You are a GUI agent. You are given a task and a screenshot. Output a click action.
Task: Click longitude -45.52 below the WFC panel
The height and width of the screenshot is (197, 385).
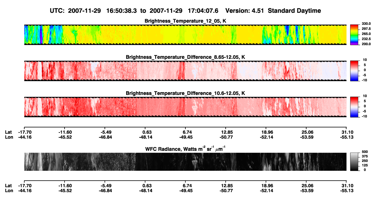pyautogui.click(x=65, y=191)
